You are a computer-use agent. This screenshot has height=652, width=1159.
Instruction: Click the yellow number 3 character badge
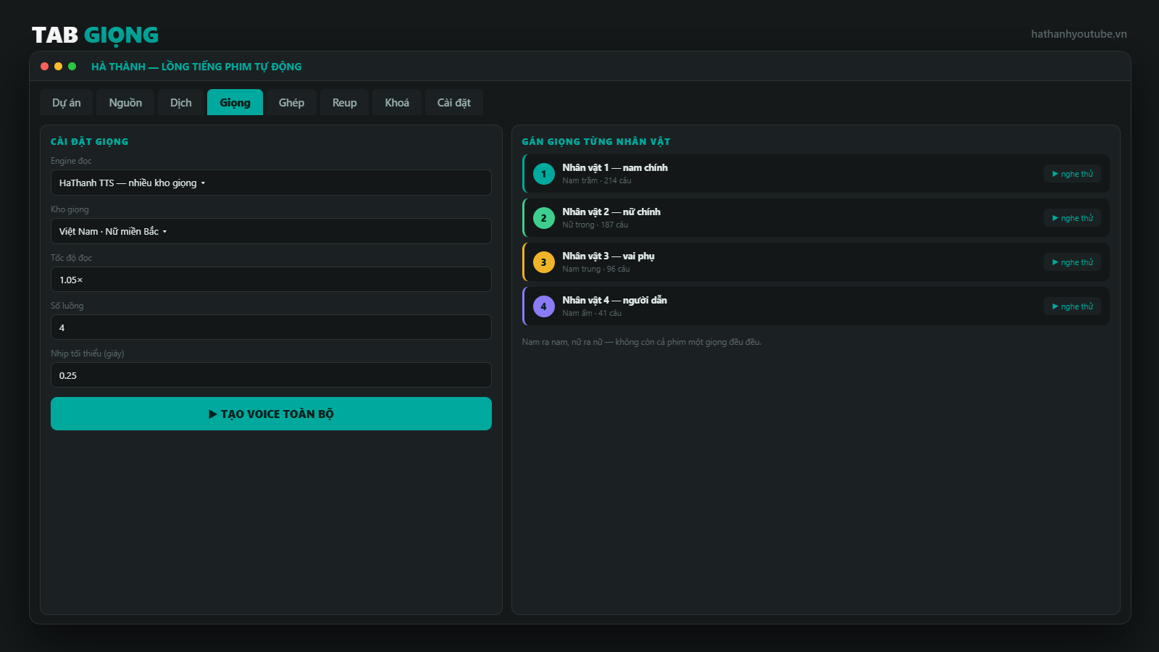tap(544, 262)
